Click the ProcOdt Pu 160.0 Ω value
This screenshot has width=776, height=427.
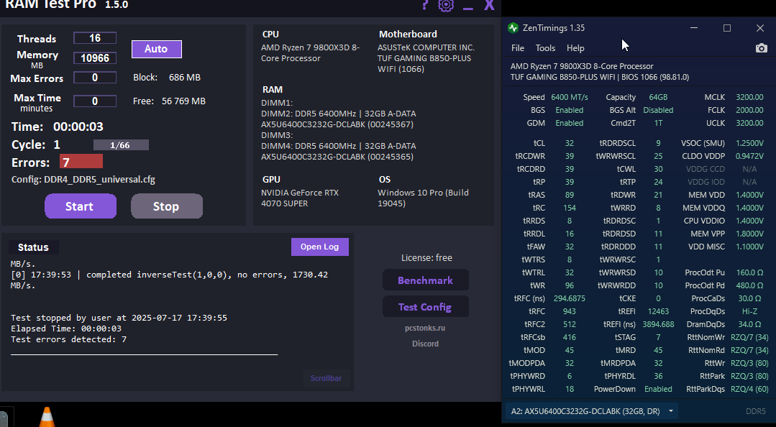[x=749, y=272]
